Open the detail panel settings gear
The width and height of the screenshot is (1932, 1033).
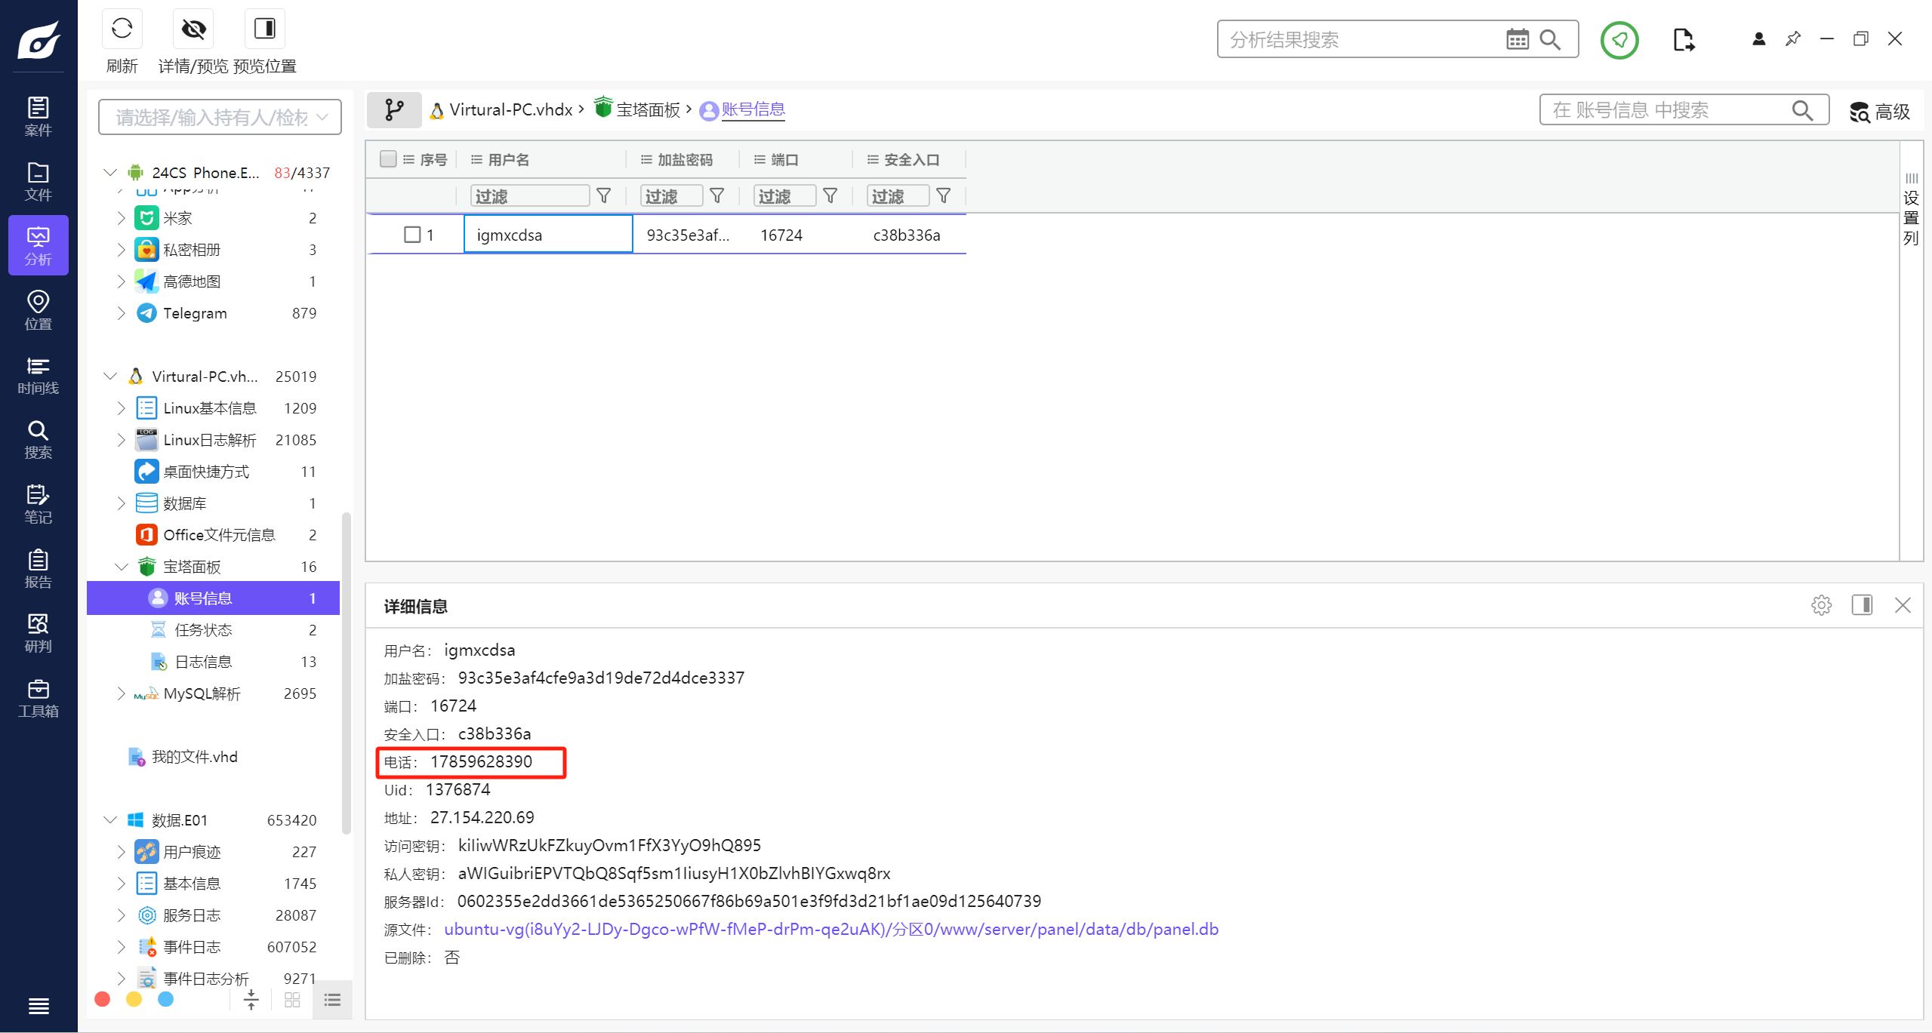[x=1821, y=605]
